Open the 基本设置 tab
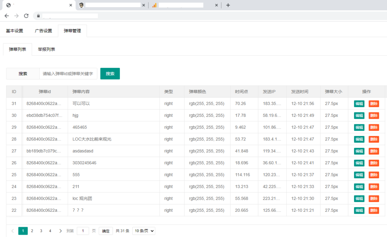The width and height of the screenshot is (387, 237). 14,31
